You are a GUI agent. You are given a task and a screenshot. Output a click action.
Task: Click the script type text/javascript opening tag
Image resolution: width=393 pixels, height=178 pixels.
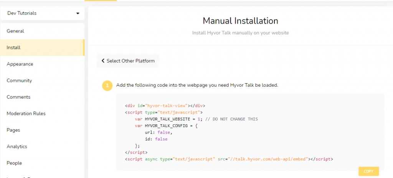tap(163, 112)
